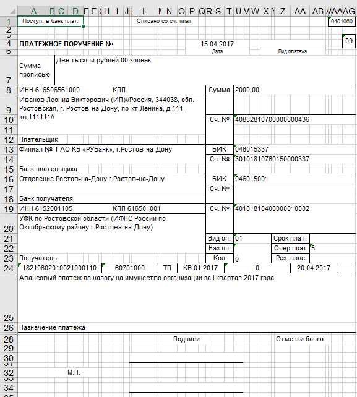Click the cell containing 09

click(x=349, y=41)
